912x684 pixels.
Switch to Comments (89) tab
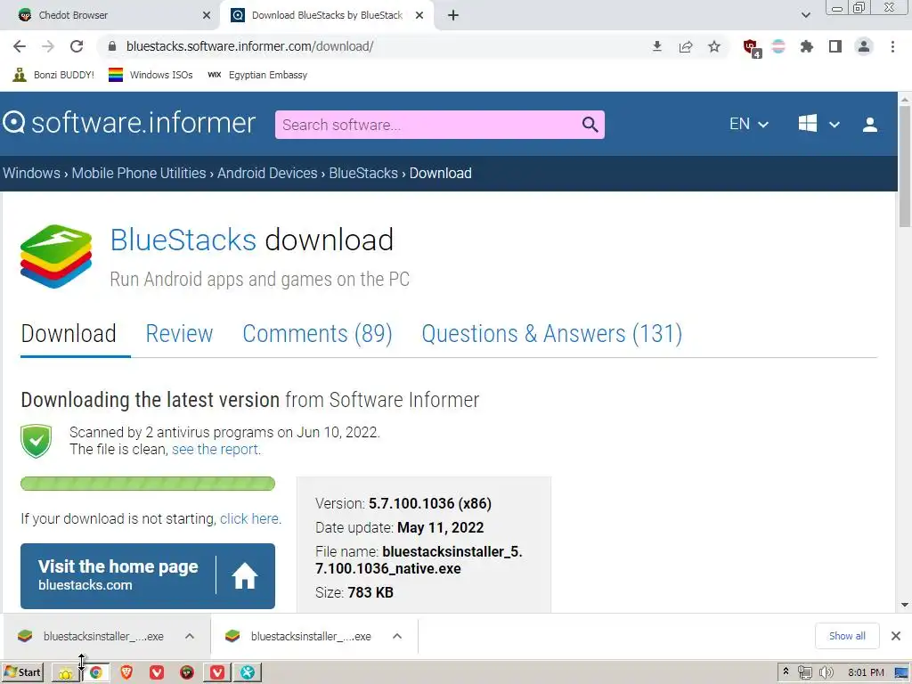317,334
